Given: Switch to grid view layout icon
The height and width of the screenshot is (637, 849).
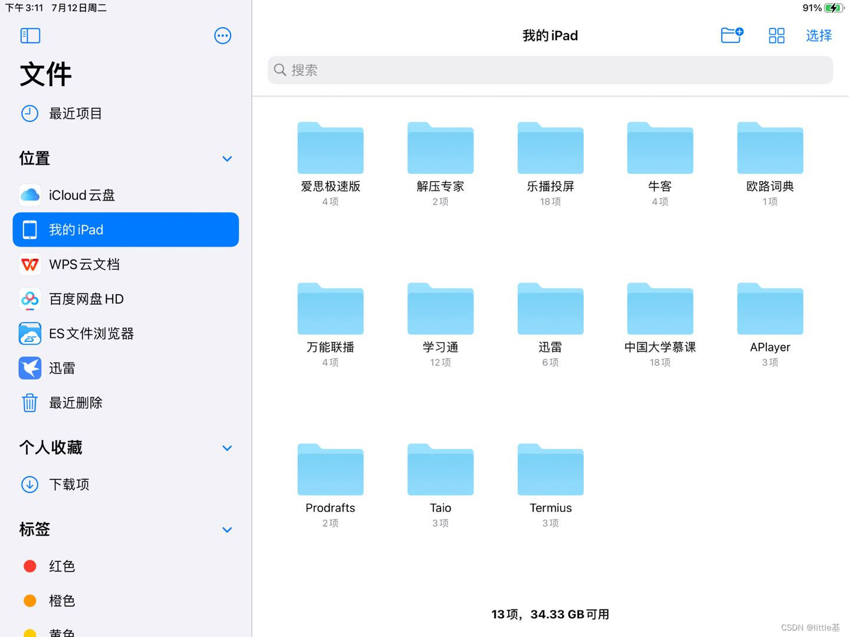Looking at the screenshot, I should [776, 35].
